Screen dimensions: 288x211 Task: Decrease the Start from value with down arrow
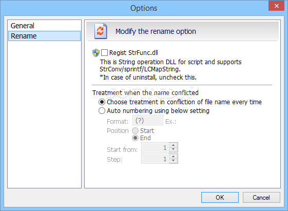[173, 149]
